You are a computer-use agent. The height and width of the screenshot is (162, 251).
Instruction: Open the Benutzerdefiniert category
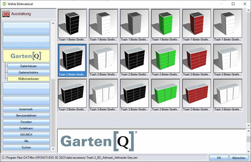click(x=26, y=115)
